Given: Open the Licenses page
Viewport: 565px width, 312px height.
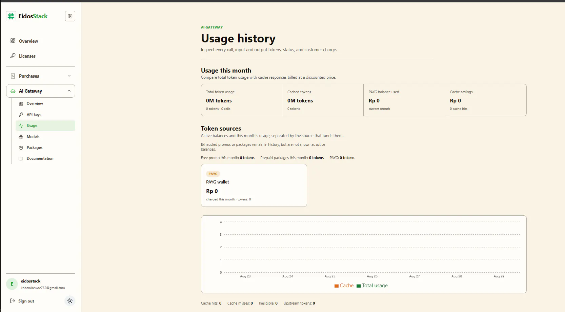Looking at the screenshot, I should click(41, 56).
